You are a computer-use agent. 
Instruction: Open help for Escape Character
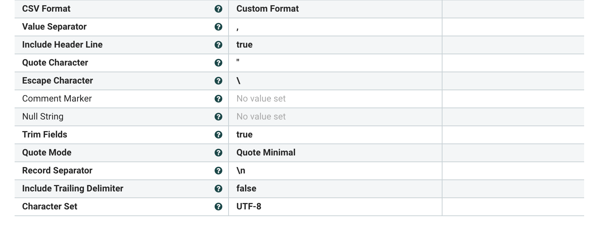point(218,81)
